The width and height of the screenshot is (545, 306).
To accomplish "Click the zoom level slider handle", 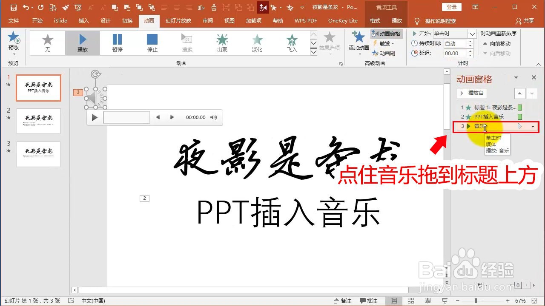I will (x=476, y=300).
